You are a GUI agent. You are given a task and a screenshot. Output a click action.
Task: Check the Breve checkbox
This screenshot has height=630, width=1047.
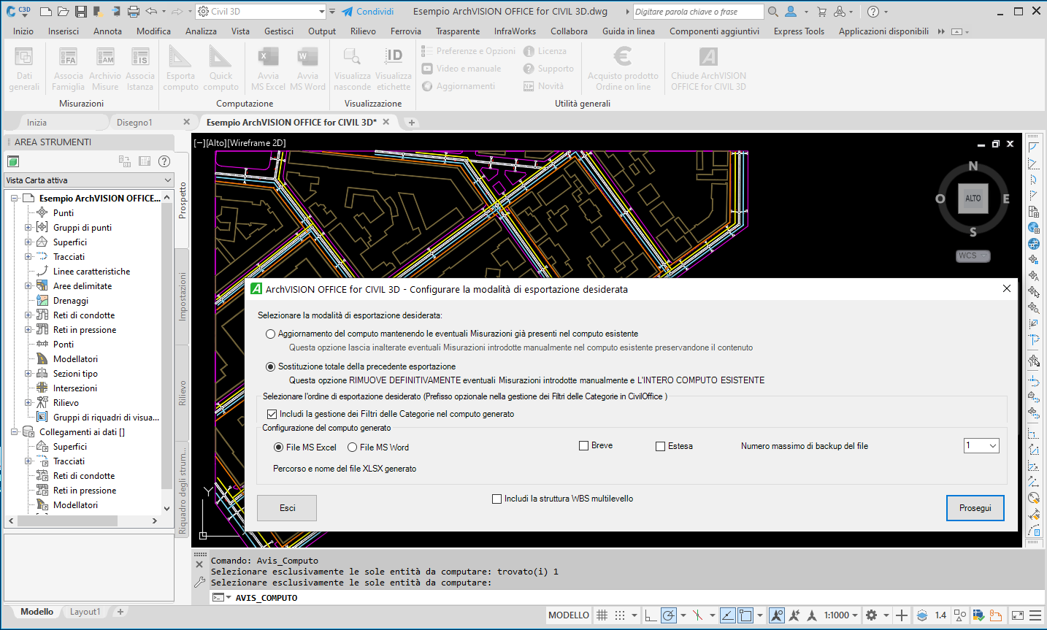583,446
